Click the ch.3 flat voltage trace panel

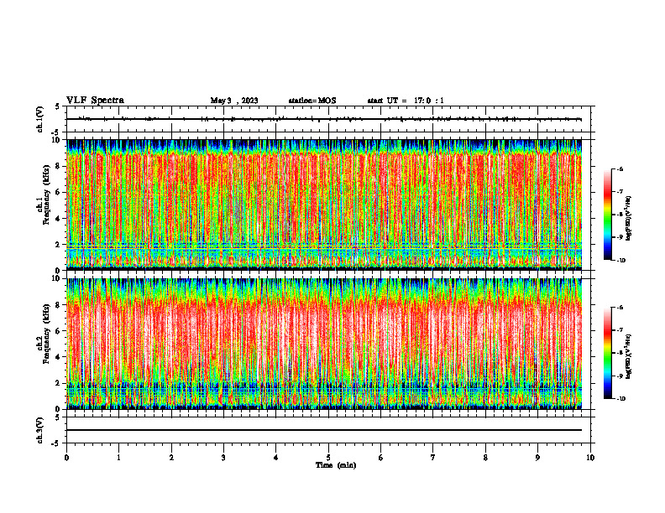click(328, 430)
